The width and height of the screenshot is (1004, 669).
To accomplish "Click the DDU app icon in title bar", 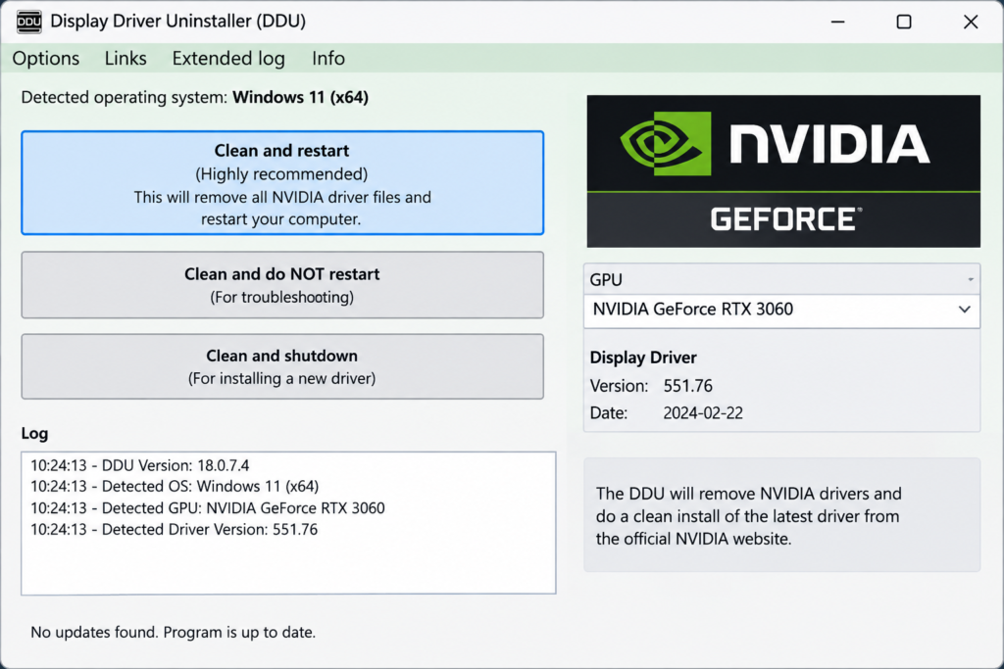I will [28, 22].
